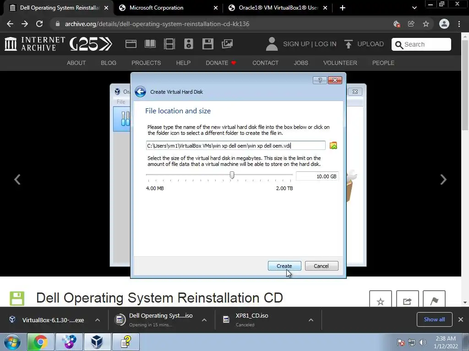Click the Chrome icon in the taskbar

click(x=40, y=342)
